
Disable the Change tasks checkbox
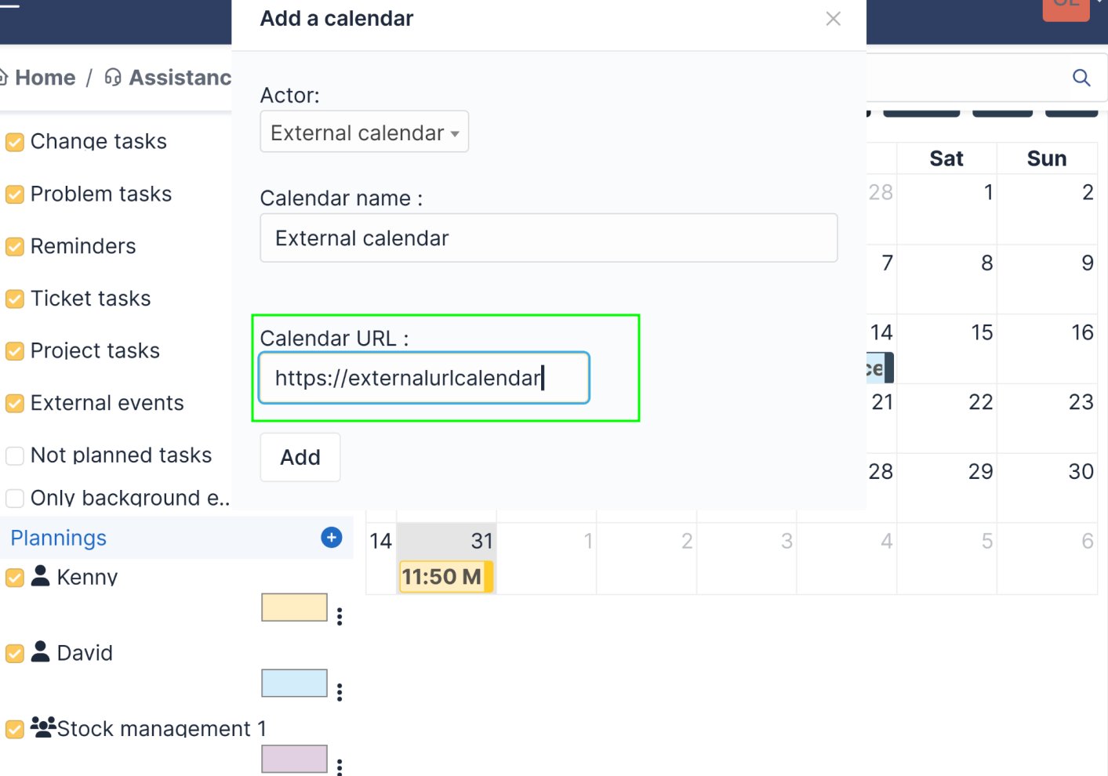tap(15, 141)
